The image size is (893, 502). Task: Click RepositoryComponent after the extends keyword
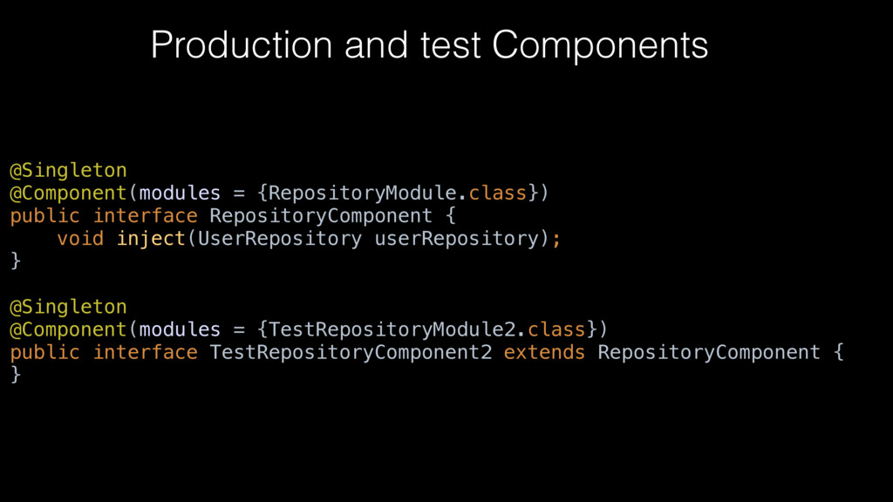(709, 353)
